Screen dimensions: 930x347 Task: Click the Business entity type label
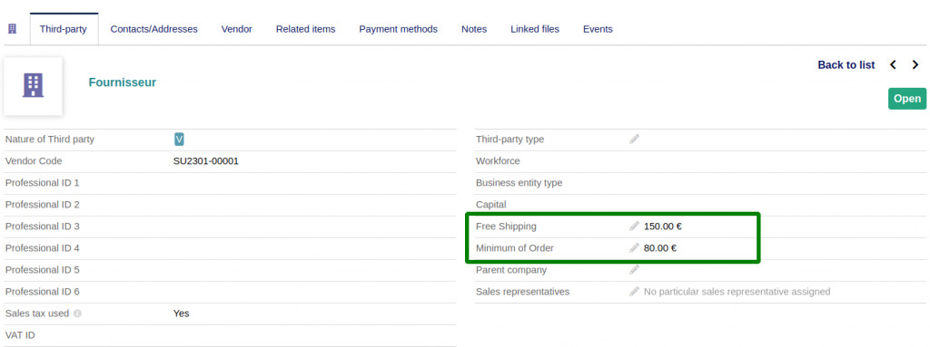(519, 183)
